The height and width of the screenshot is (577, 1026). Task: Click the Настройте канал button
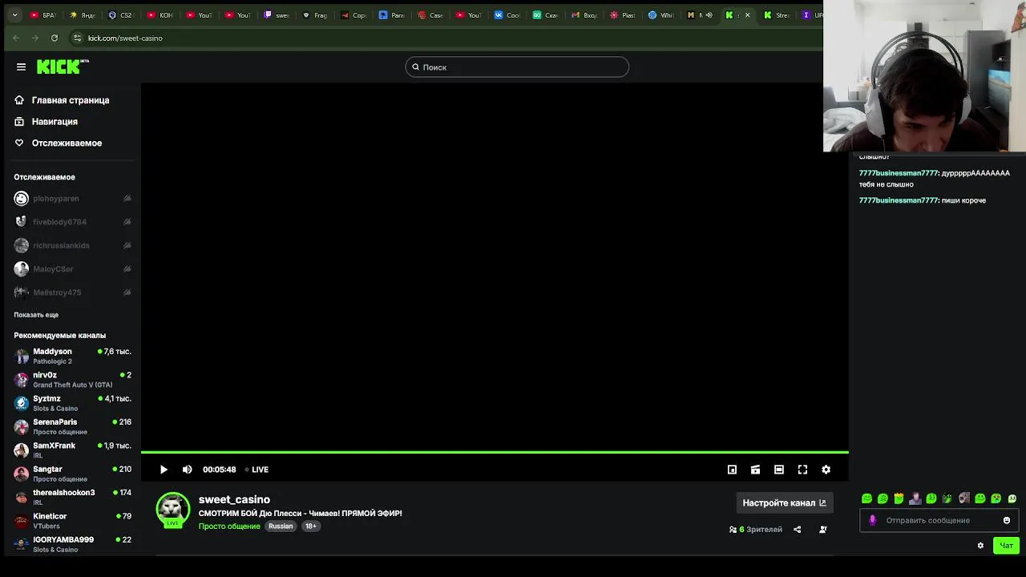coord(784,502)
